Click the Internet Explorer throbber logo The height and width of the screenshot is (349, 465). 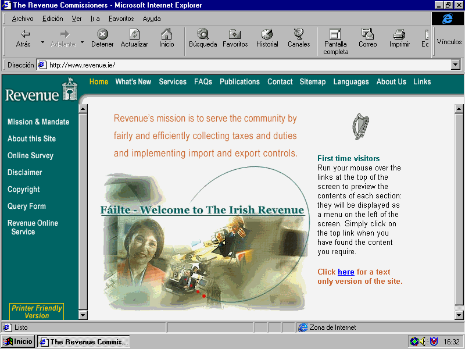447,19
